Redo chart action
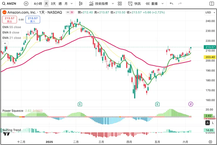 (180, 4)
